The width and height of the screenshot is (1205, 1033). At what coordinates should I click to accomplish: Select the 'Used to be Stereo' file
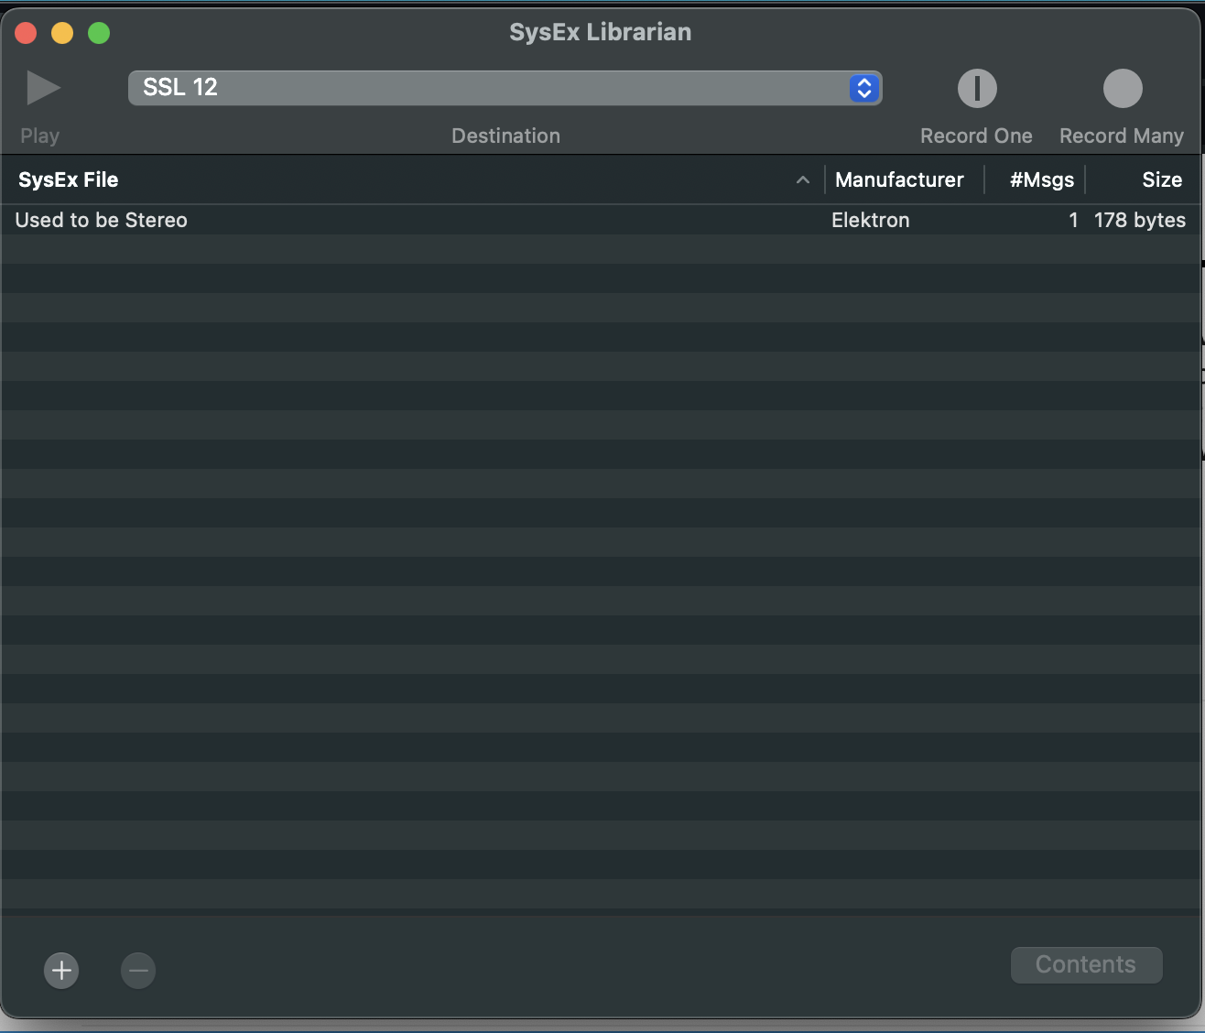102,220
